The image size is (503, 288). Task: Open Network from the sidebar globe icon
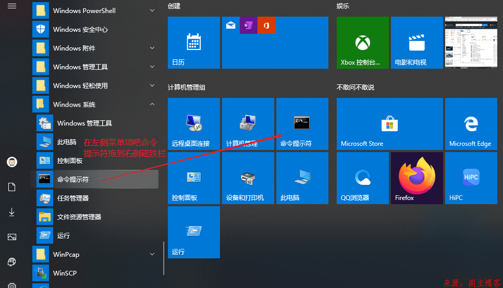(12, 262)
